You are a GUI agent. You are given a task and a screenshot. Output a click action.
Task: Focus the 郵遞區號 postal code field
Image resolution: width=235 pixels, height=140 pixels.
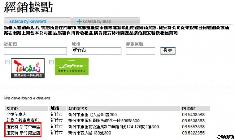tap(140, 51)
